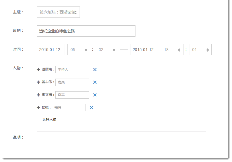The width and height of the screenshot is (232, 162).
Task: Click the 选择人物 button
Action: pos(49,119)
